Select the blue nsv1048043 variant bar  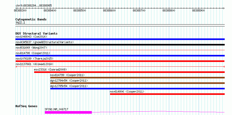[120, 39]
